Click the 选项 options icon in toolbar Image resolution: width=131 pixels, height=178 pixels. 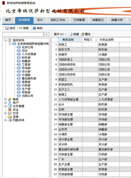(7, 28)
